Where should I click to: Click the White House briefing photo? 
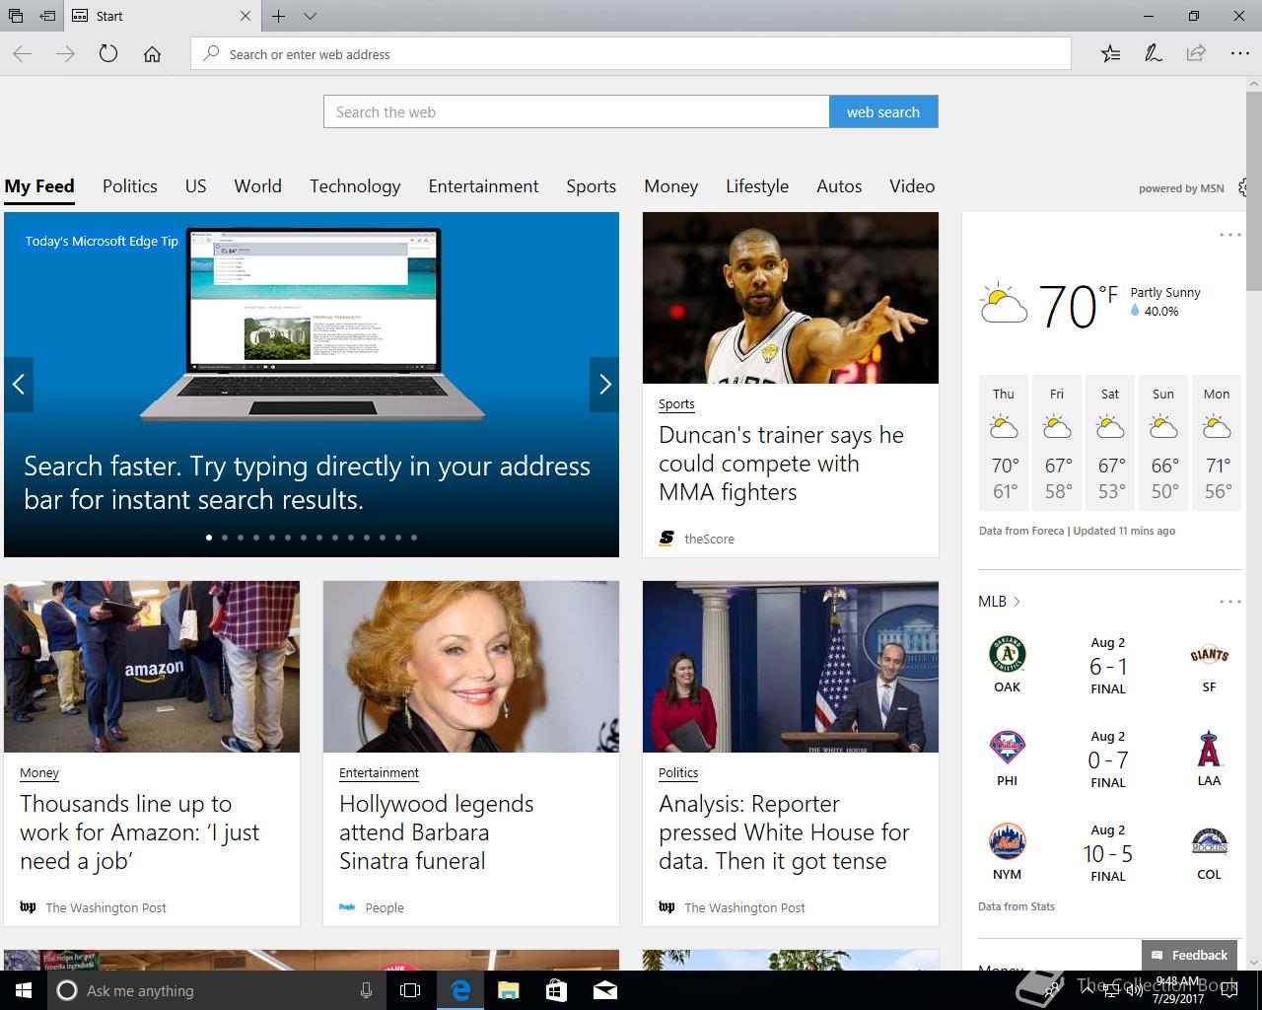[791, 667]
